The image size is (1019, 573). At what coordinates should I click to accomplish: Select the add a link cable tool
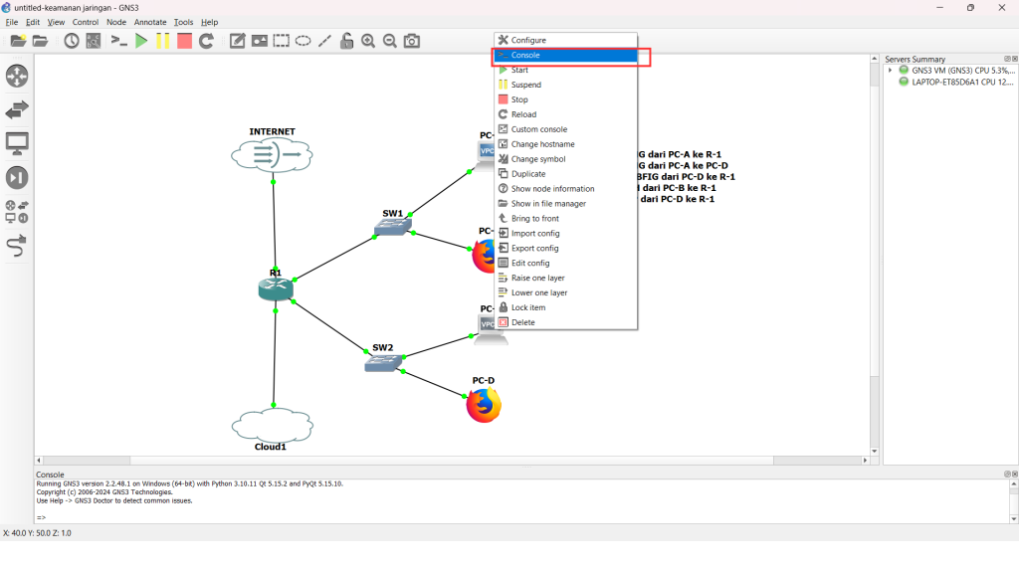pos(17,245)
